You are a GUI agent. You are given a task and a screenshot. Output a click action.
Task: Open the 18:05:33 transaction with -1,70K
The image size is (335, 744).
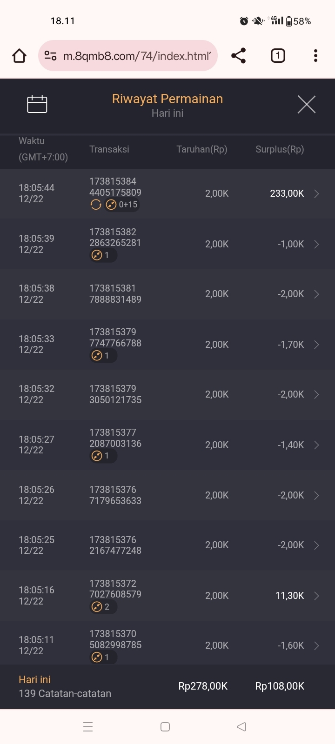tap(167, 345)
